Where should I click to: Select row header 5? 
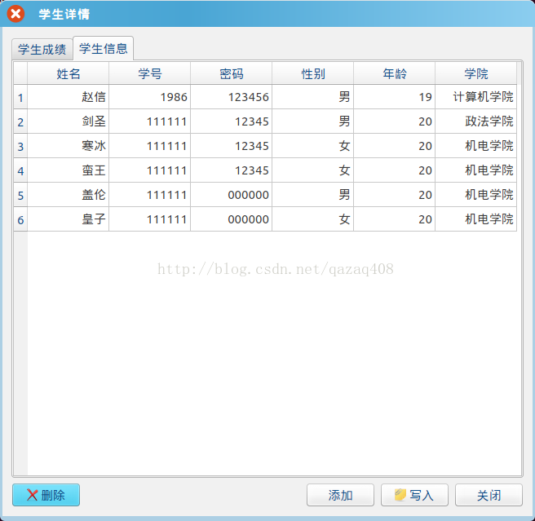click(20, 195)
